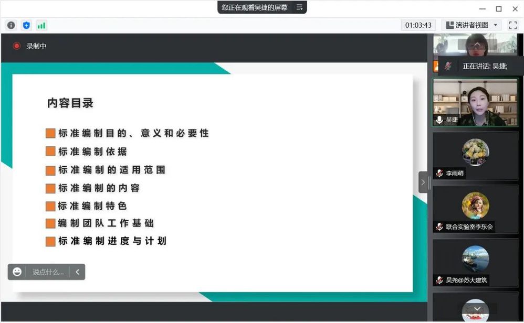Collapse the chat input bar chevron
The height and width of the screenshot is (323, 524).
click(x=77, y=272)
